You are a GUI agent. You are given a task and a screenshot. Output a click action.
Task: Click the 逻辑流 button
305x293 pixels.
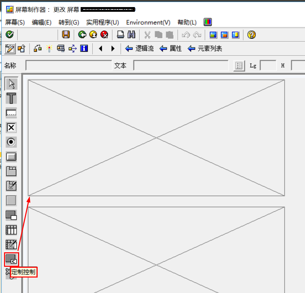coord(139,48)
